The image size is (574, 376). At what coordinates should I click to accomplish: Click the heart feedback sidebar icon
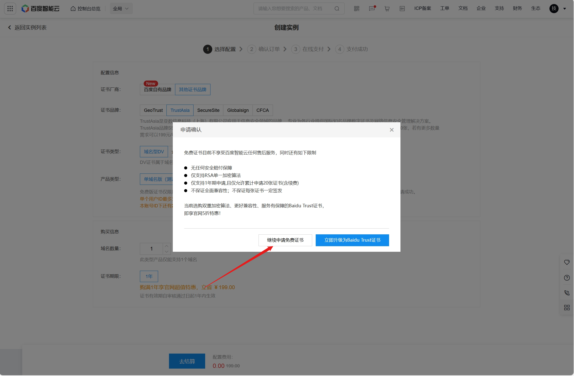[x=567, y=262]
